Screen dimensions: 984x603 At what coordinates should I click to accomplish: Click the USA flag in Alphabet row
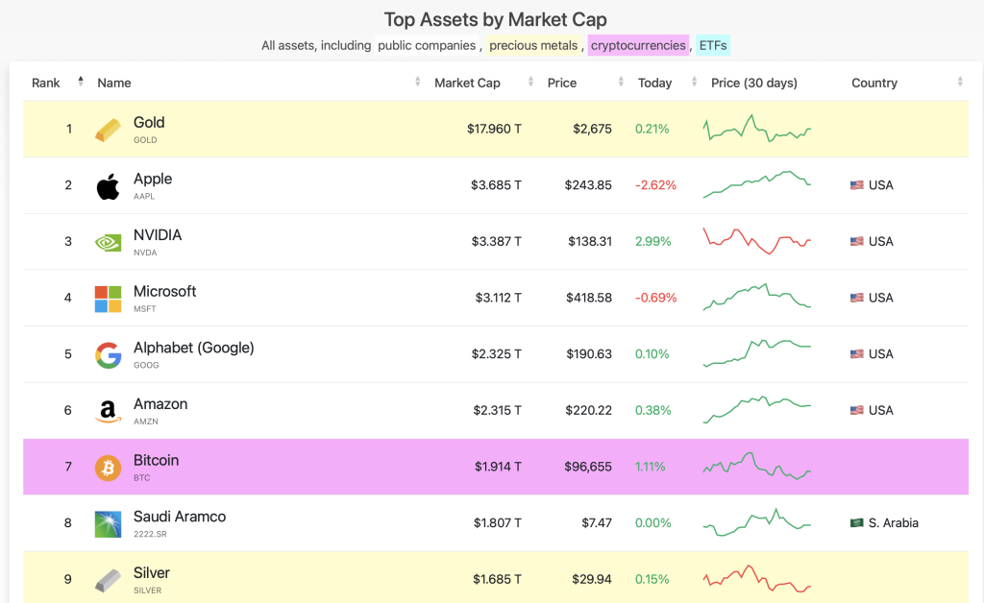[x=856, y=354]
